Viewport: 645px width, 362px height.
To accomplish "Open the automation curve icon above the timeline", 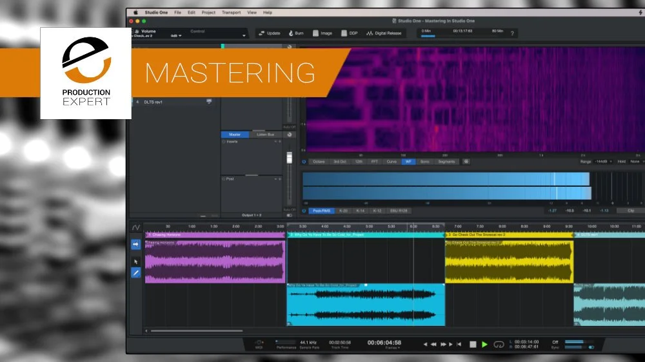I will pos(135,227).
